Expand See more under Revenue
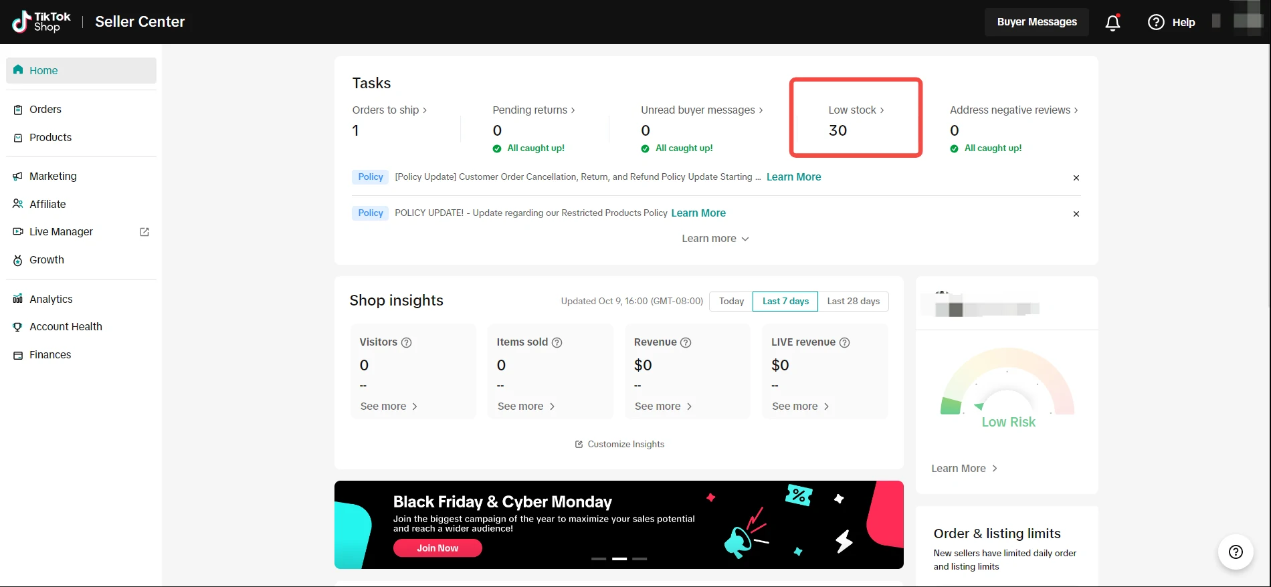 663,406
